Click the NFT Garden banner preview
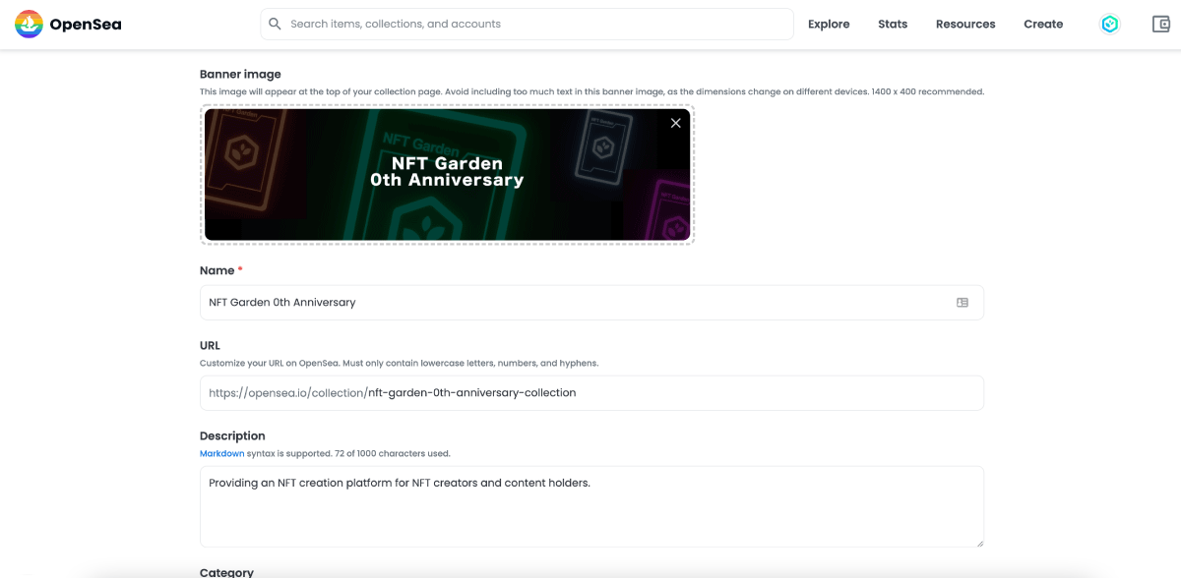This screenshot has height=578, width=1181. 447,174
